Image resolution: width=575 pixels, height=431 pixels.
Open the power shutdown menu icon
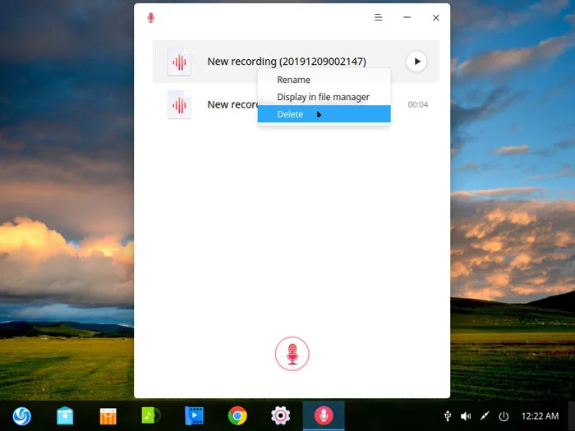[x=504, y=416]
